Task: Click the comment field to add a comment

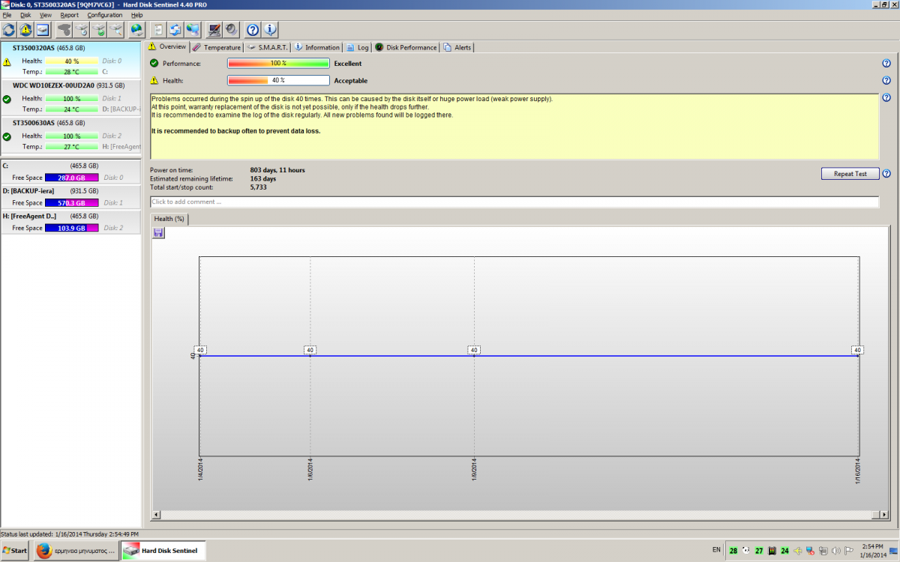Action: (514, 202)
